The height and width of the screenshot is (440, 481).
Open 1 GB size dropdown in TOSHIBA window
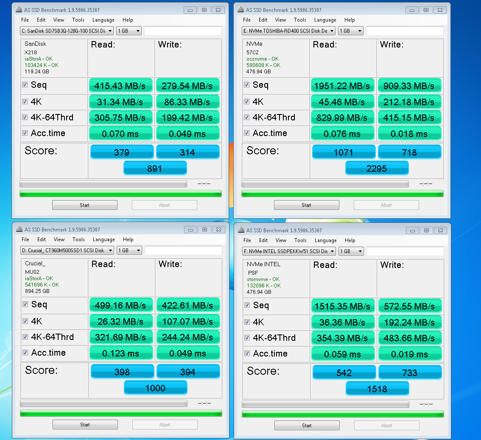point(351,31)
